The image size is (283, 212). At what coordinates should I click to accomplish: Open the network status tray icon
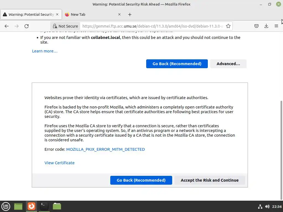tap(260, 206)
